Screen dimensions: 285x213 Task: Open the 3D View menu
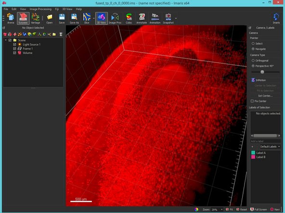(67, 9)
